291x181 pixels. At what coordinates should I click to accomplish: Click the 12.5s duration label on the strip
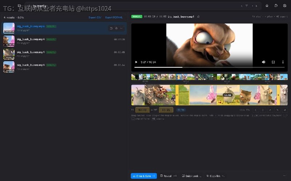pos(228,95)
